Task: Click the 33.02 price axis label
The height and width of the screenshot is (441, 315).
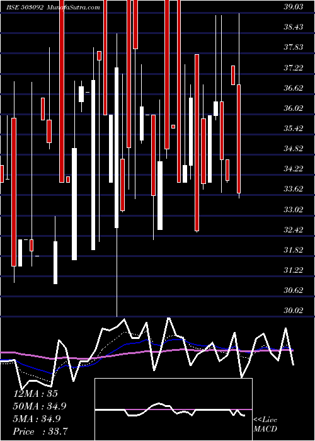Action: pyautogui.click(x=294, y=210)
